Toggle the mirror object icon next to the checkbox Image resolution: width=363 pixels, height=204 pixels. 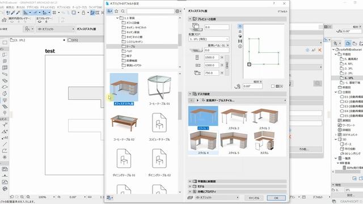[279, 86]
